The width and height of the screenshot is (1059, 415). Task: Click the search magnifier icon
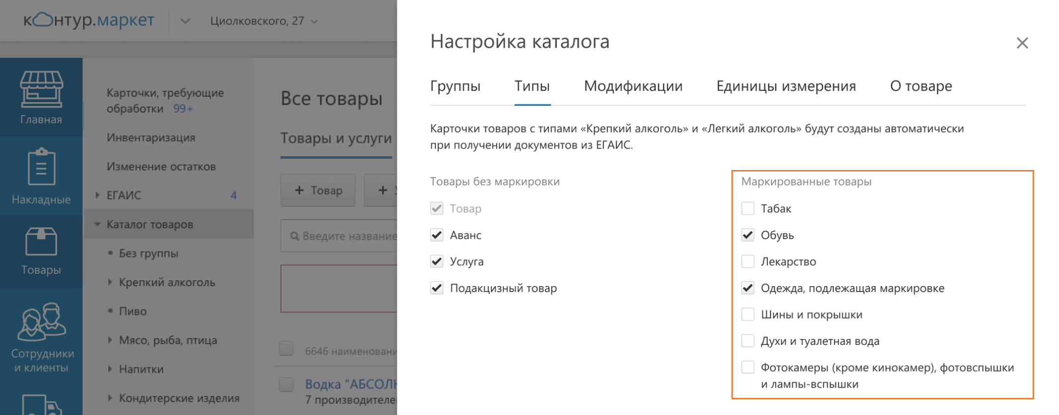(x=294, y=236)
